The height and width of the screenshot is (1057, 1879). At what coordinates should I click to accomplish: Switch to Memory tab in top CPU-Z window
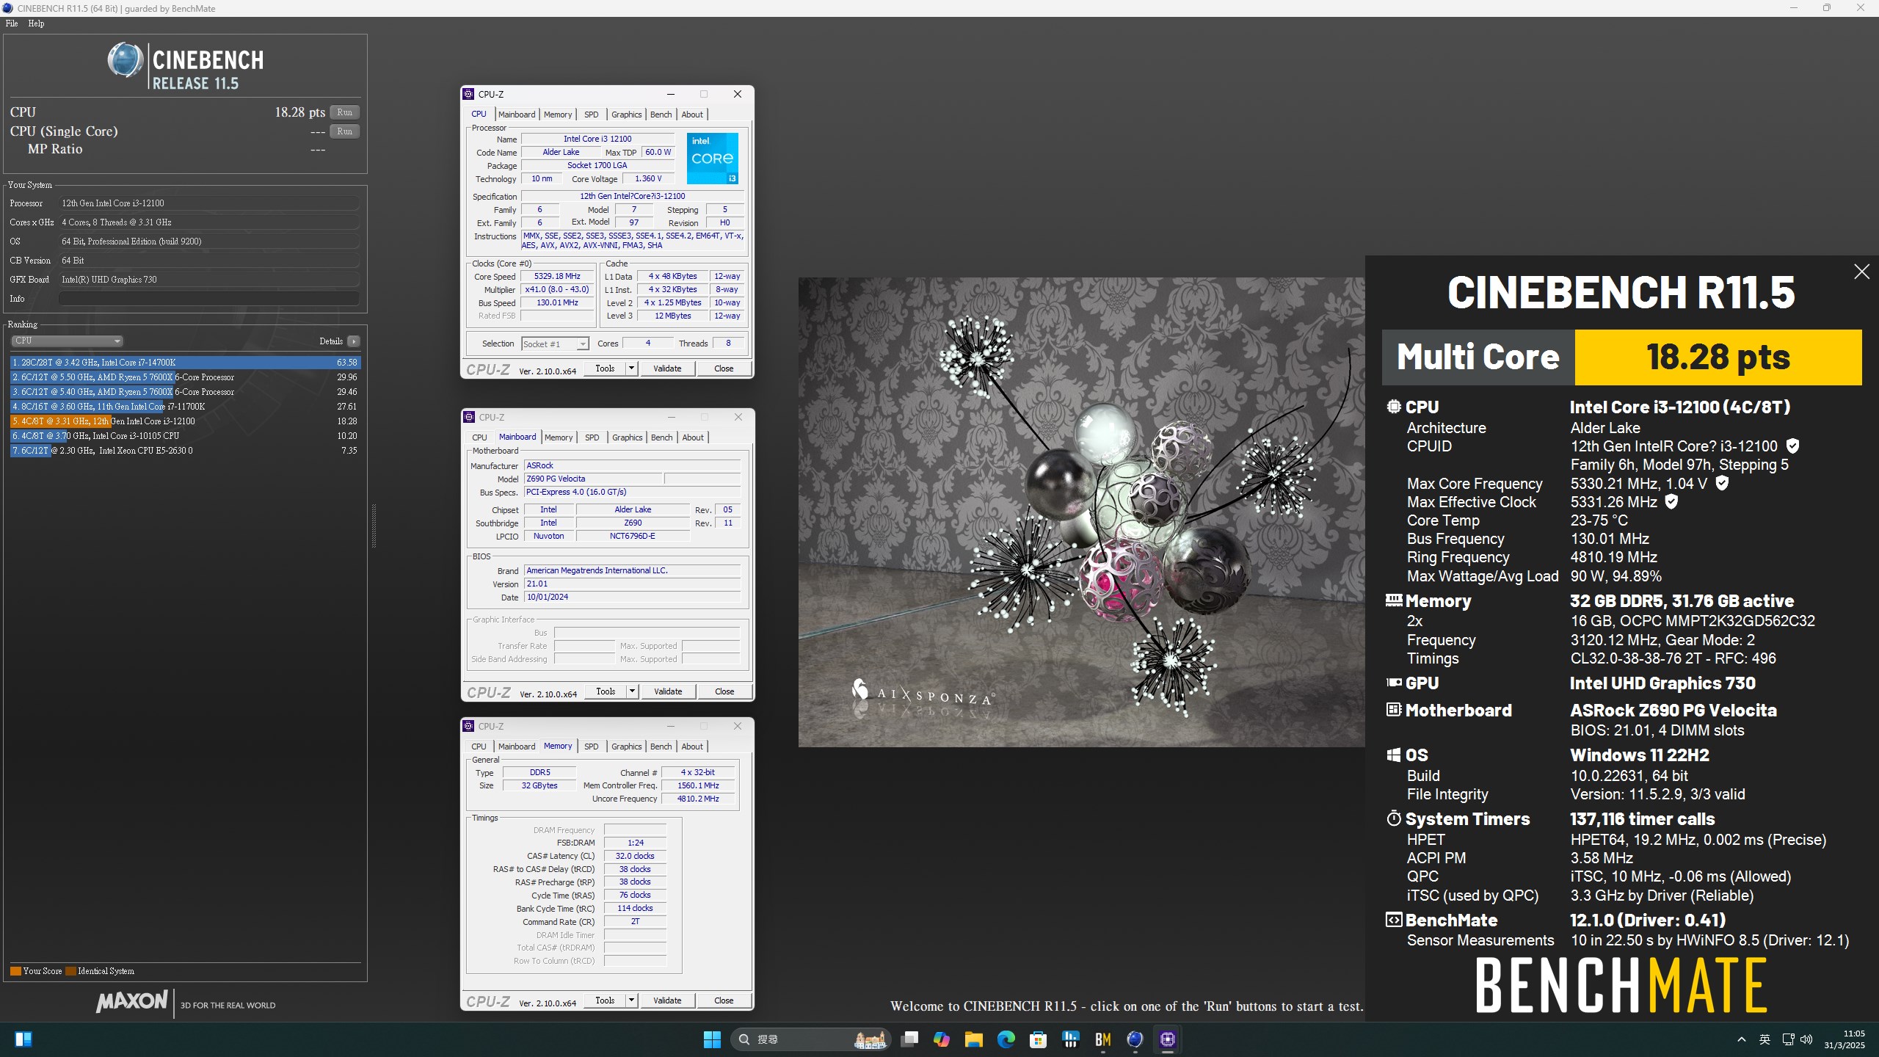(x=558, y=115)
